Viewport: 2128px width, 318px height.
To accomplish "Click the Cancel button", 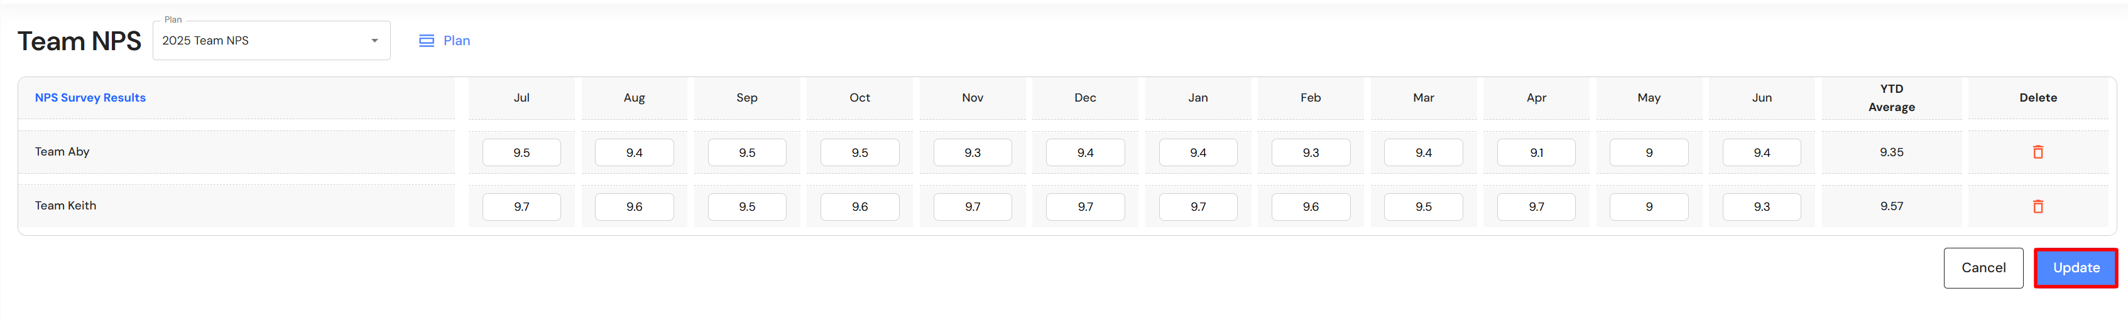I will coord(1983,268).
